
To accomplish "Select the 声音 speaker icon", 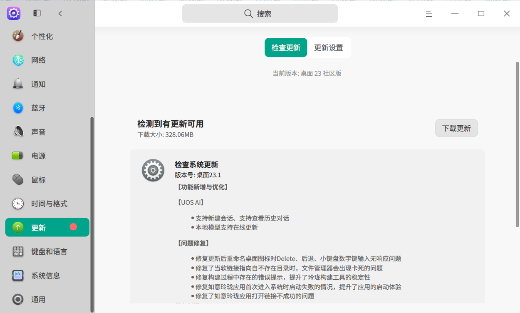I will tap(18, 132).
